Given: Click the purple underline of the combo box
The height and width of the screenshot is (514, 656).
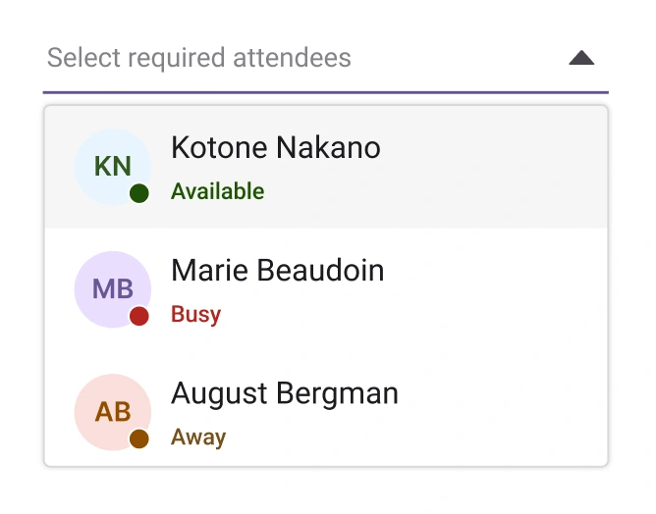Looking at the screenshot, I should coord(325,92).
